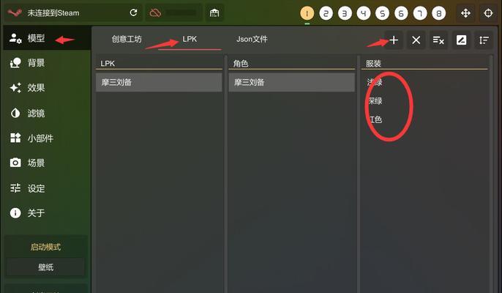Switch to the 创意工坊 tab

127,39
